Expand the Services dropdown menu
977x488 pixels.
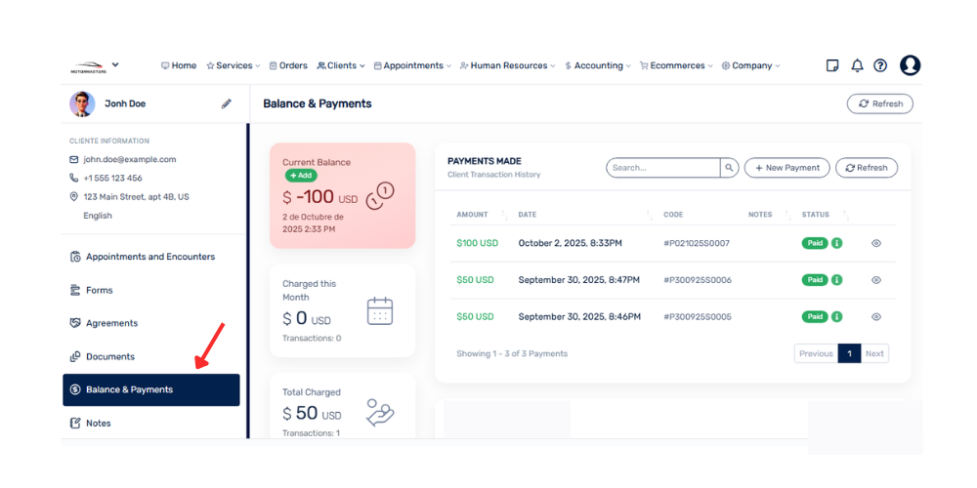click(234, 66)
